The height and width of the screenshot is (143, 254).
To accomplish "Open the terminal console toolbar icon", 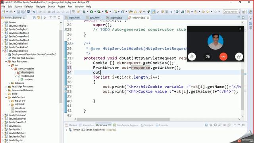I will (x=29, y=12).
